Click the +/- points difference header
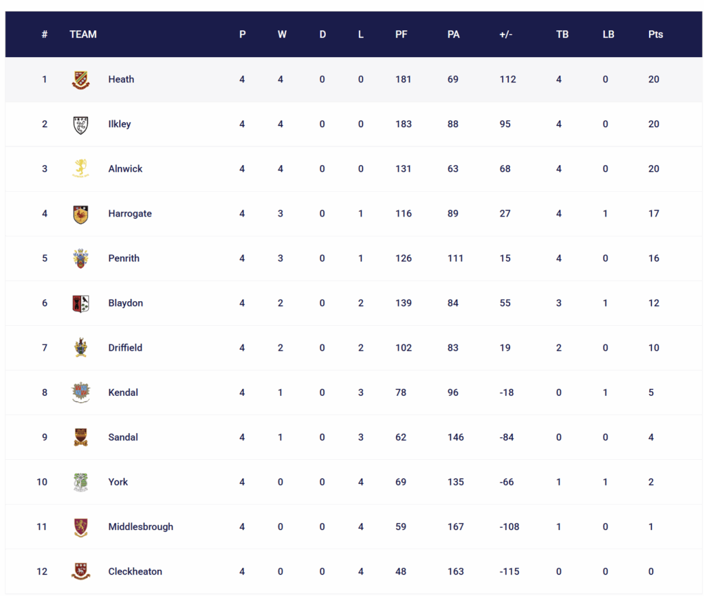The image size is (704, 596). click(505, 34)
